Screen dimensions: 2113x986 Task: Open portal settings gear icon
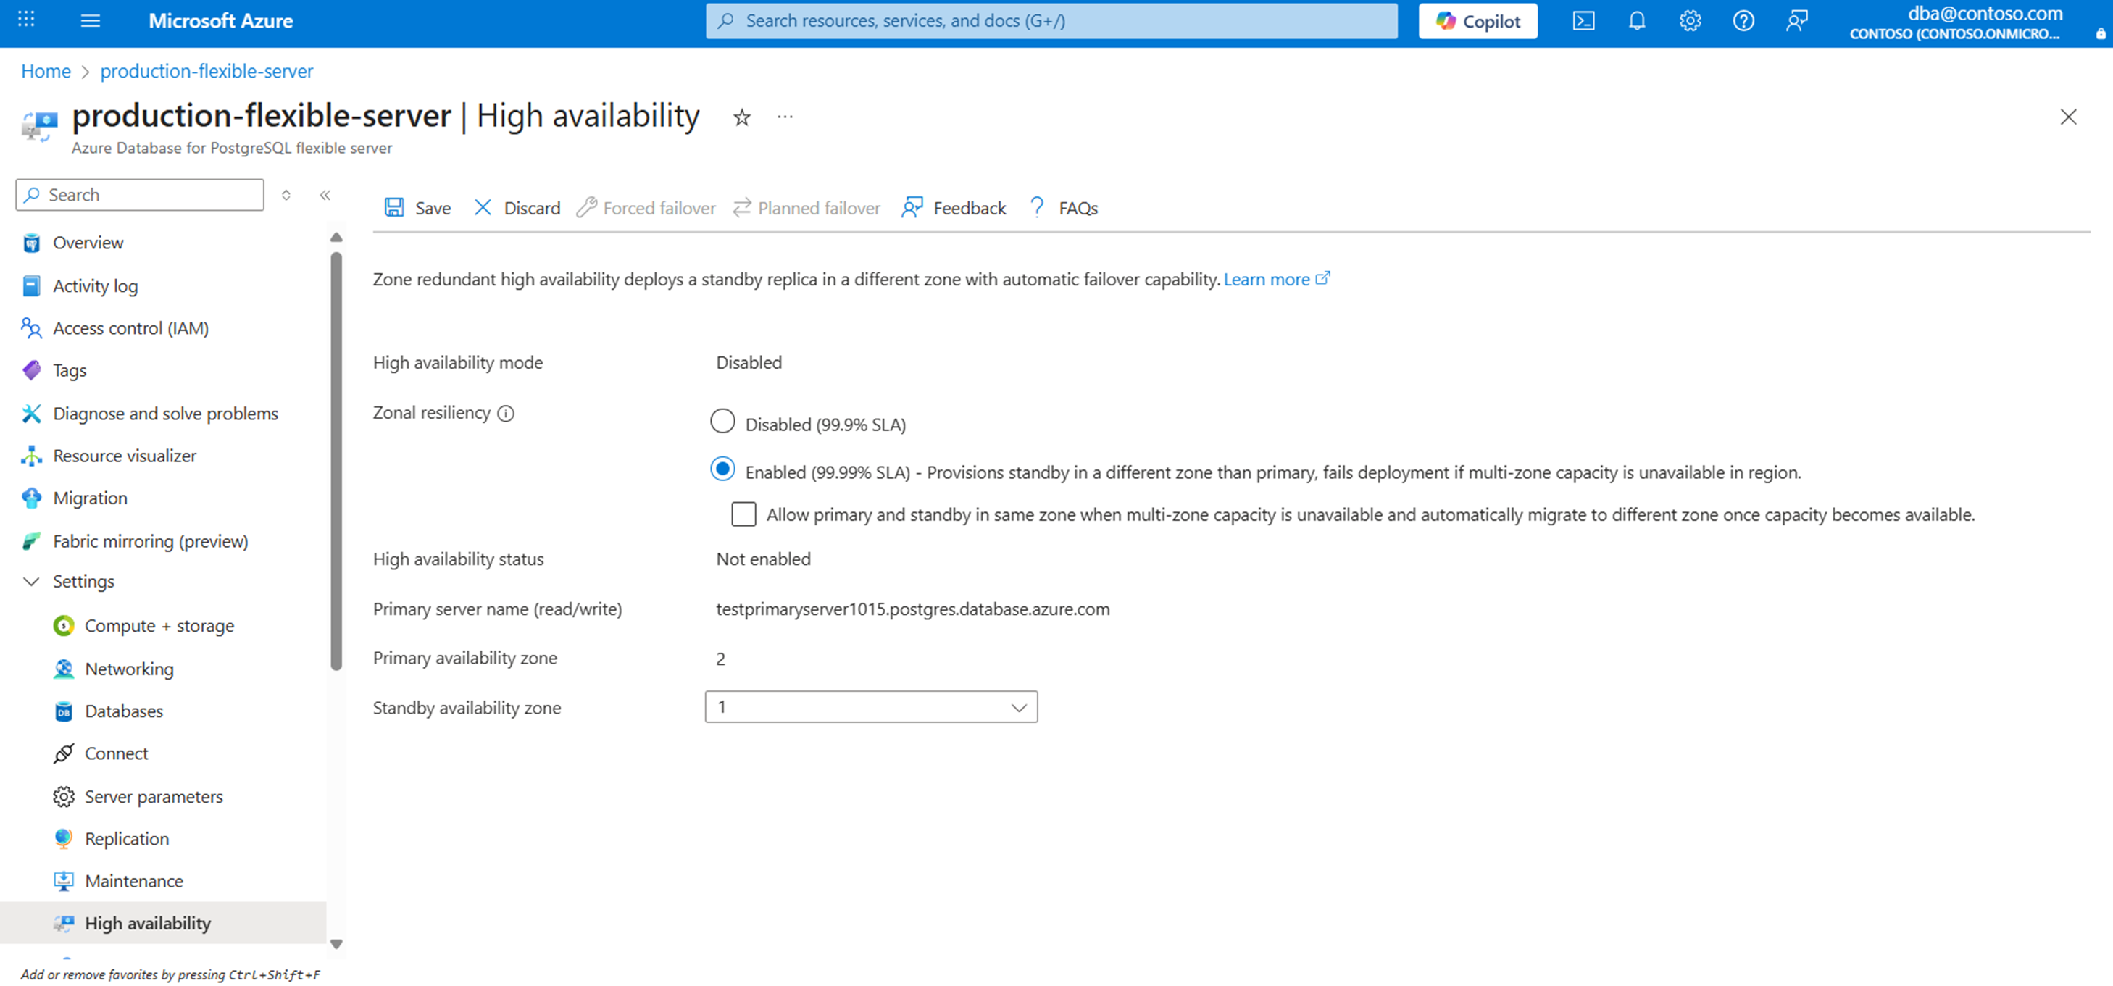[1690, 21]
